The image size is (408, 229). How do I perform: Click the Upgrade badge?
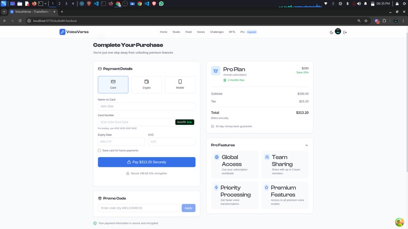click(252, 32)
